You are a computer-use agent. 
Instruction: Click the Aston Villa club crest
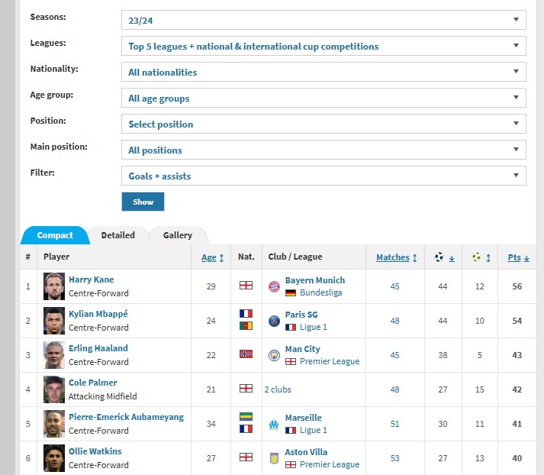274,458
